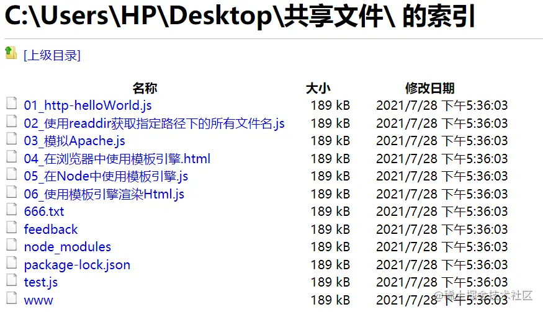Select the modified date of 01_http-helloWorld.js
The width and height of the screenshot is (543, 312).
[x=442, y=105]
